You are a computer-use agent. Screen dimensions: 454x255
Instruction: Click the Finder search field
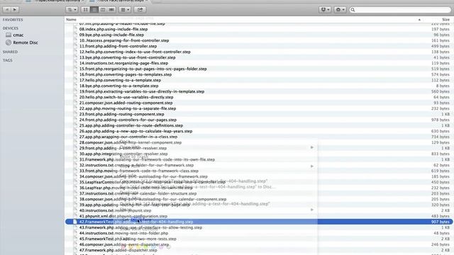400,9
